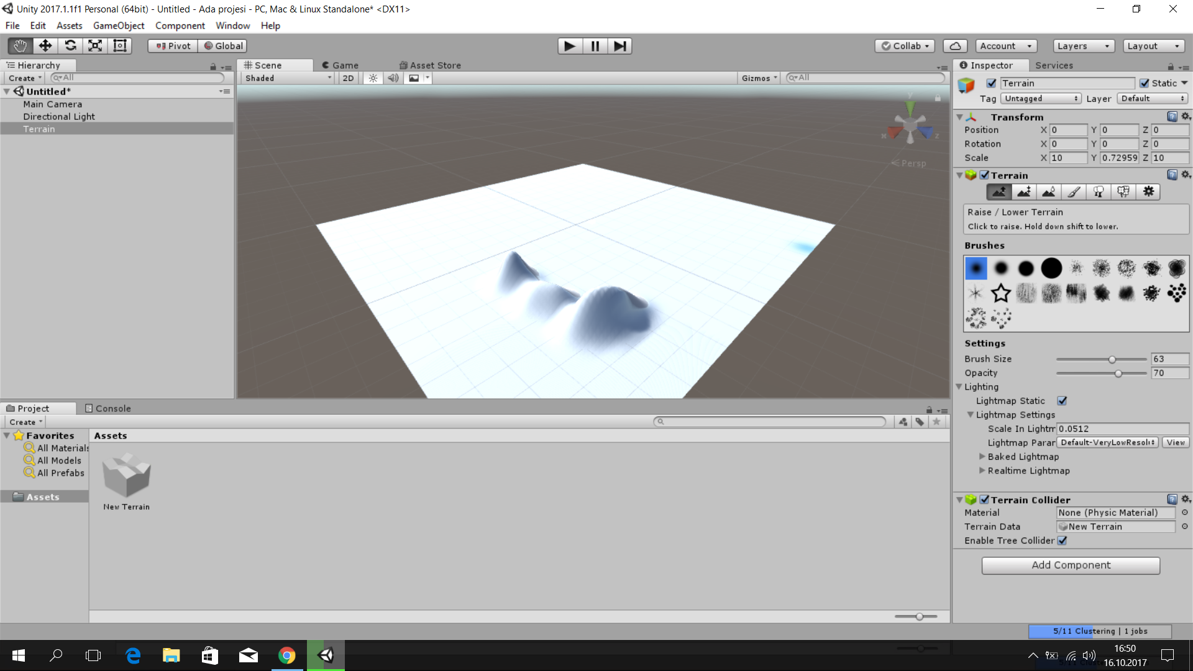The image size is (1193, 671).
Task: Open the GameObject menu
Action: pyautogui.click(x=118, y=25)
